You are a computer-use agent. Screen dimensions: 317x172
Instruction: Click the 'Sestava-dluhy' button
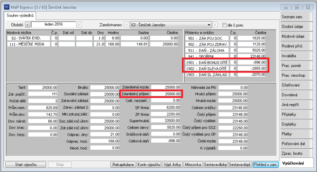215,164
